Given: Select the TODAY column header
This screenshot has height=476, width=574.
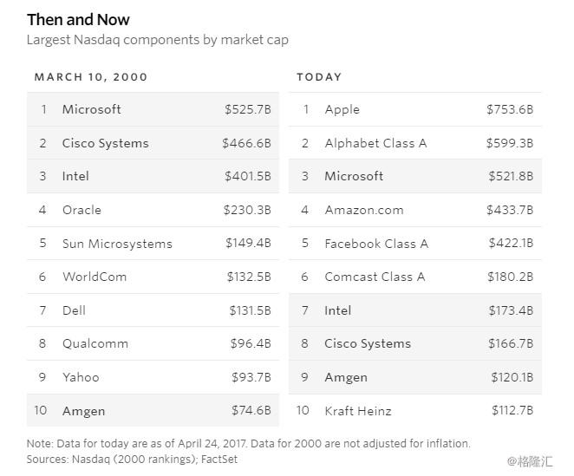Looking at the screenshot, I should pyautogui.click(x=319, y=77).
